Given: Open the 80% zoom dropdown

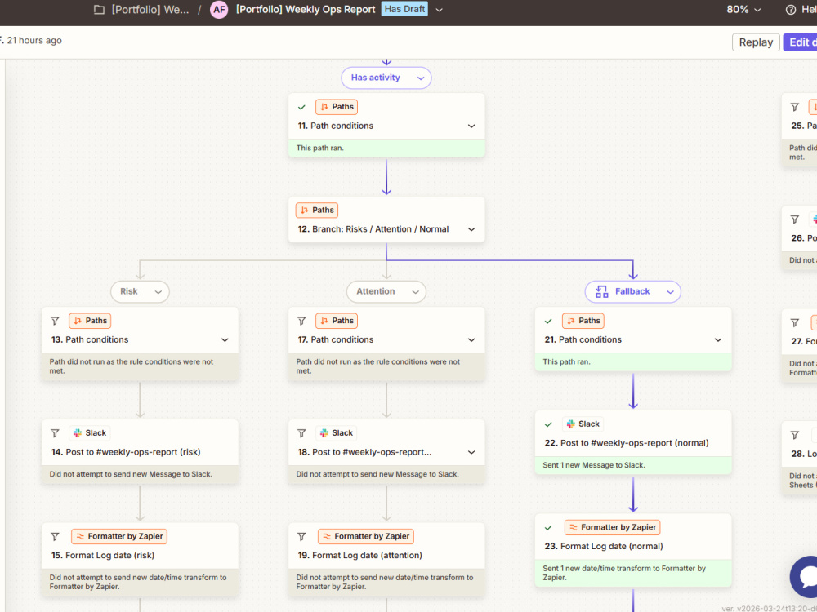Looking at the screenshot, I should 743,9.
